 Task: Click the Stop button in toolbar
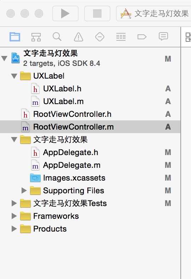point(97,13)
